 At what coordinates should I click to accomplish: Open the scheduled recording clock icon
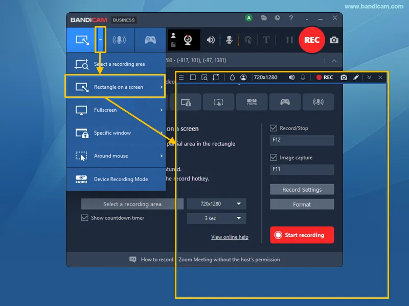pyautogui.click(x=277, y=18)
